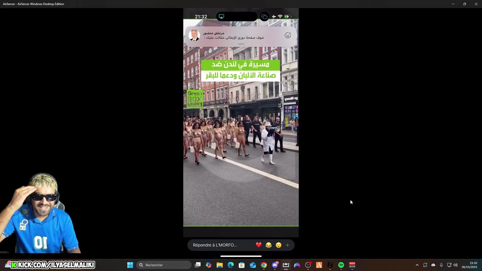
Task: Open OBS Studio from the taskbar
Action: point(308,265)
